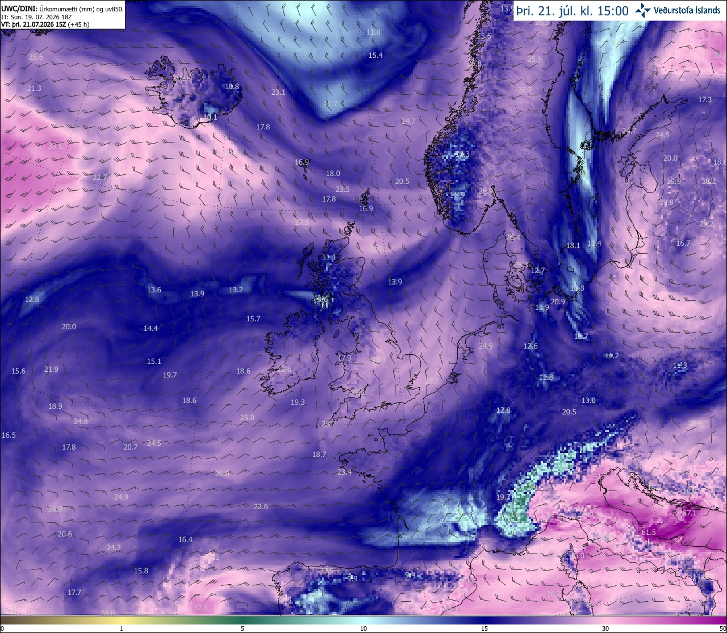
Task: Click the Veðurstofa Íslands name text
Action: coord(687,10)
